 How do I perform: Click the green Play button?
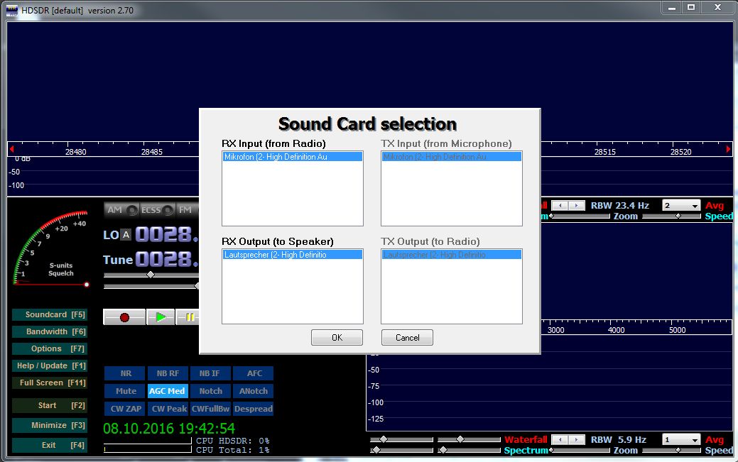pos(161,317)
